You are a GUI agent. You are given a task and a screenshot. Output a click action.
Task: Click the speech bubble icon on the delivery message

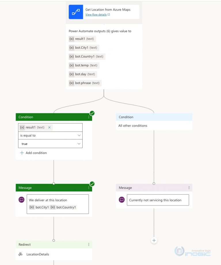[x=21, y=200]
